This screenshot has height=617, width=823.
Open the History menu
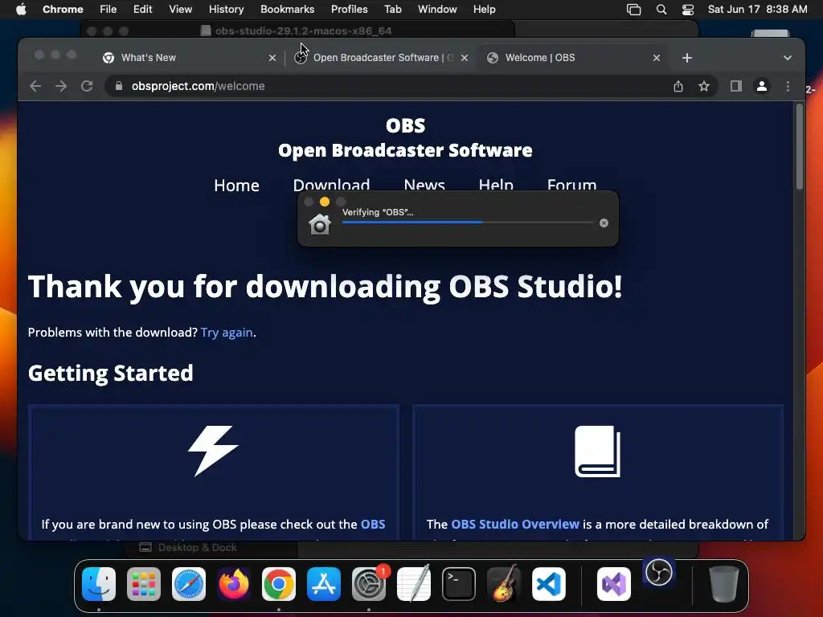[x=226, y=10]
